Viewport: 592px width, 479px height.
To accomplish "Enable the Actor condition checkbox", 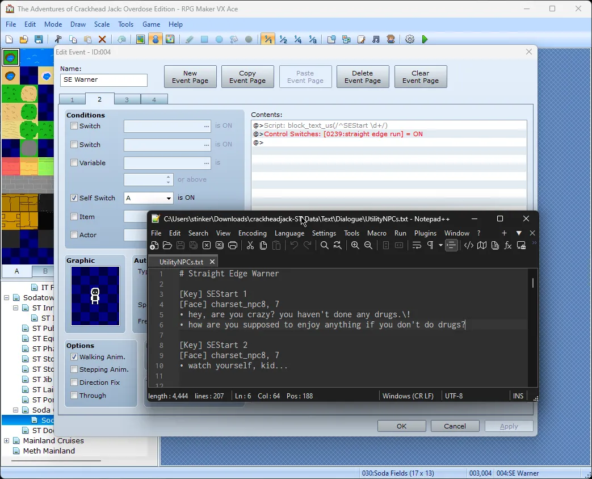I will point(74,235).
